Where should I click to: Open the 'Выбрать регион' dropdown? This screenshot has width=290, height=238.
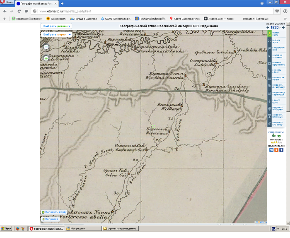56,26
